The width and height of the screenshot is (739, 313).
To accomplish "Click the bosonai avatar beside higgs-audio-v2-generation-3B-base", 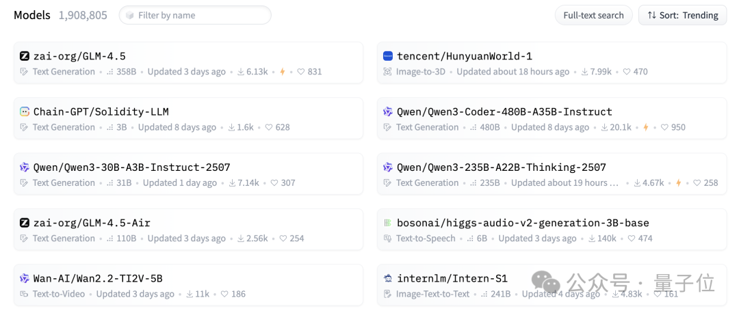I will pyautogui.click(x=388, y=223).
